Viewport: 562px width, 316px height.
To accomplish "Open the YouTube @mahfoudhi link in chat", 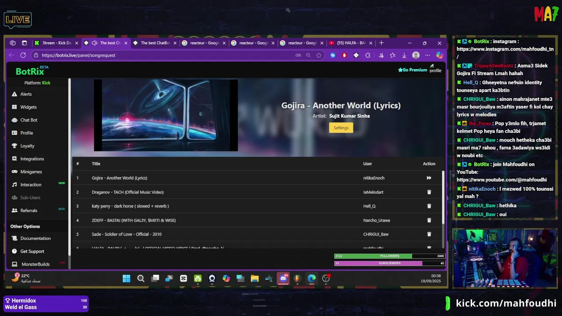I will click(501, 180).
